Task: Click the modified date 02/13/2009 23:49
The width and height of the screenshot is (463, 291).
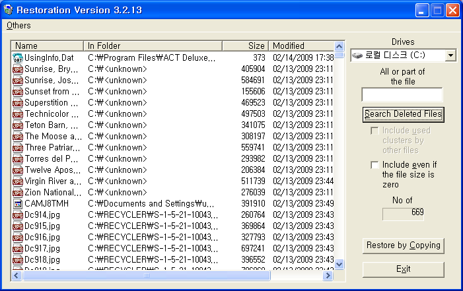Action: [x=303, y=204]
